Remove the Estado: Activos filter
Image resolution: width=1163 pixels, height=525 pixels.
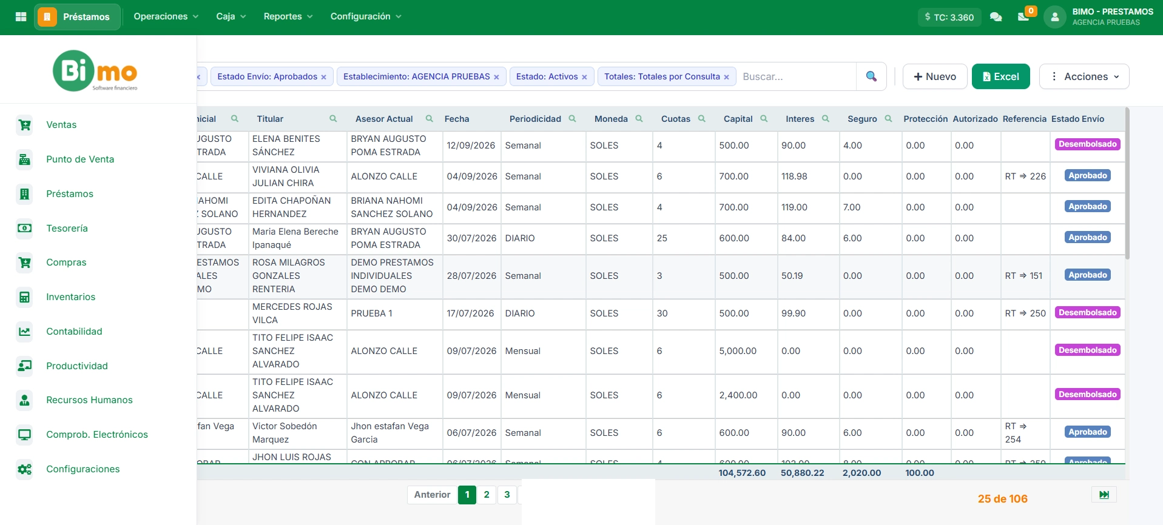click(584, 77)
